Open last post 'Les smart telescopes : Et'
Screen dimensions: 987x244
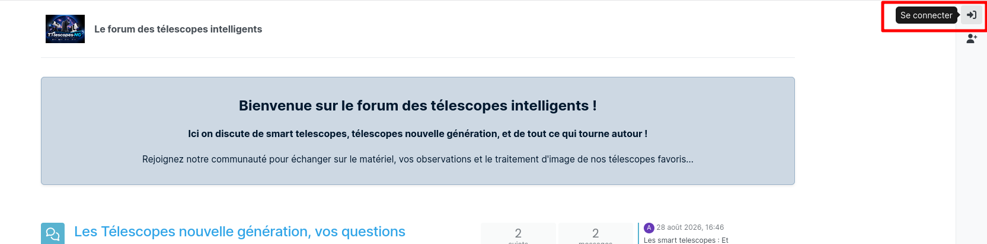(x=686, y=240)
